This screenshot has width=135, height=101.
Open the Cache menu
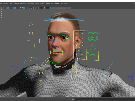click(62, 4)
